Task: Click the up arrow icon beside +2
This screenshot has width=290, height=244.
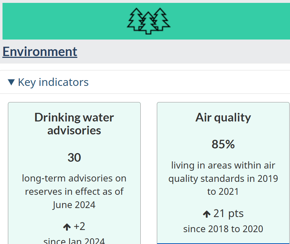Action: click(x=67, y=227)
